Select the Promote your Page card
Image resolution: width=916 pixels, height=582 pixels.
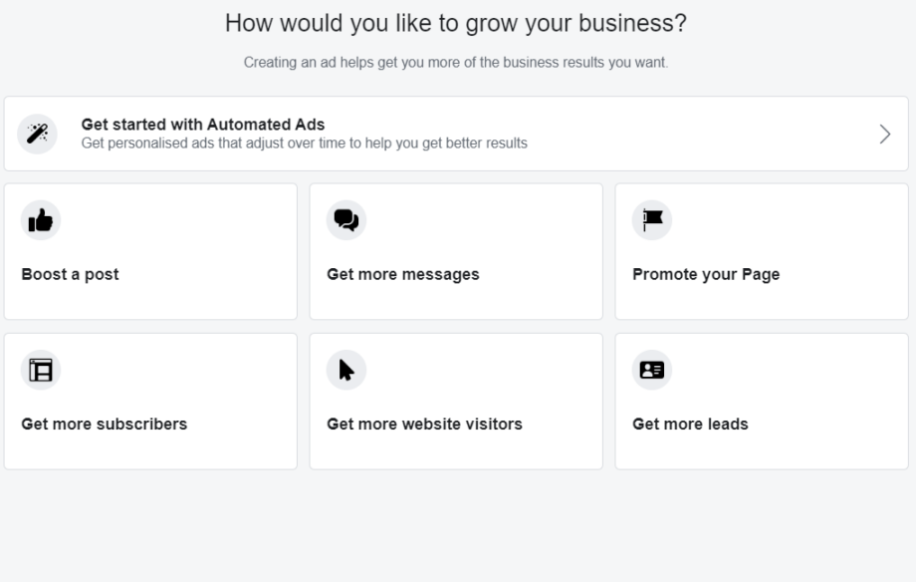762,250
